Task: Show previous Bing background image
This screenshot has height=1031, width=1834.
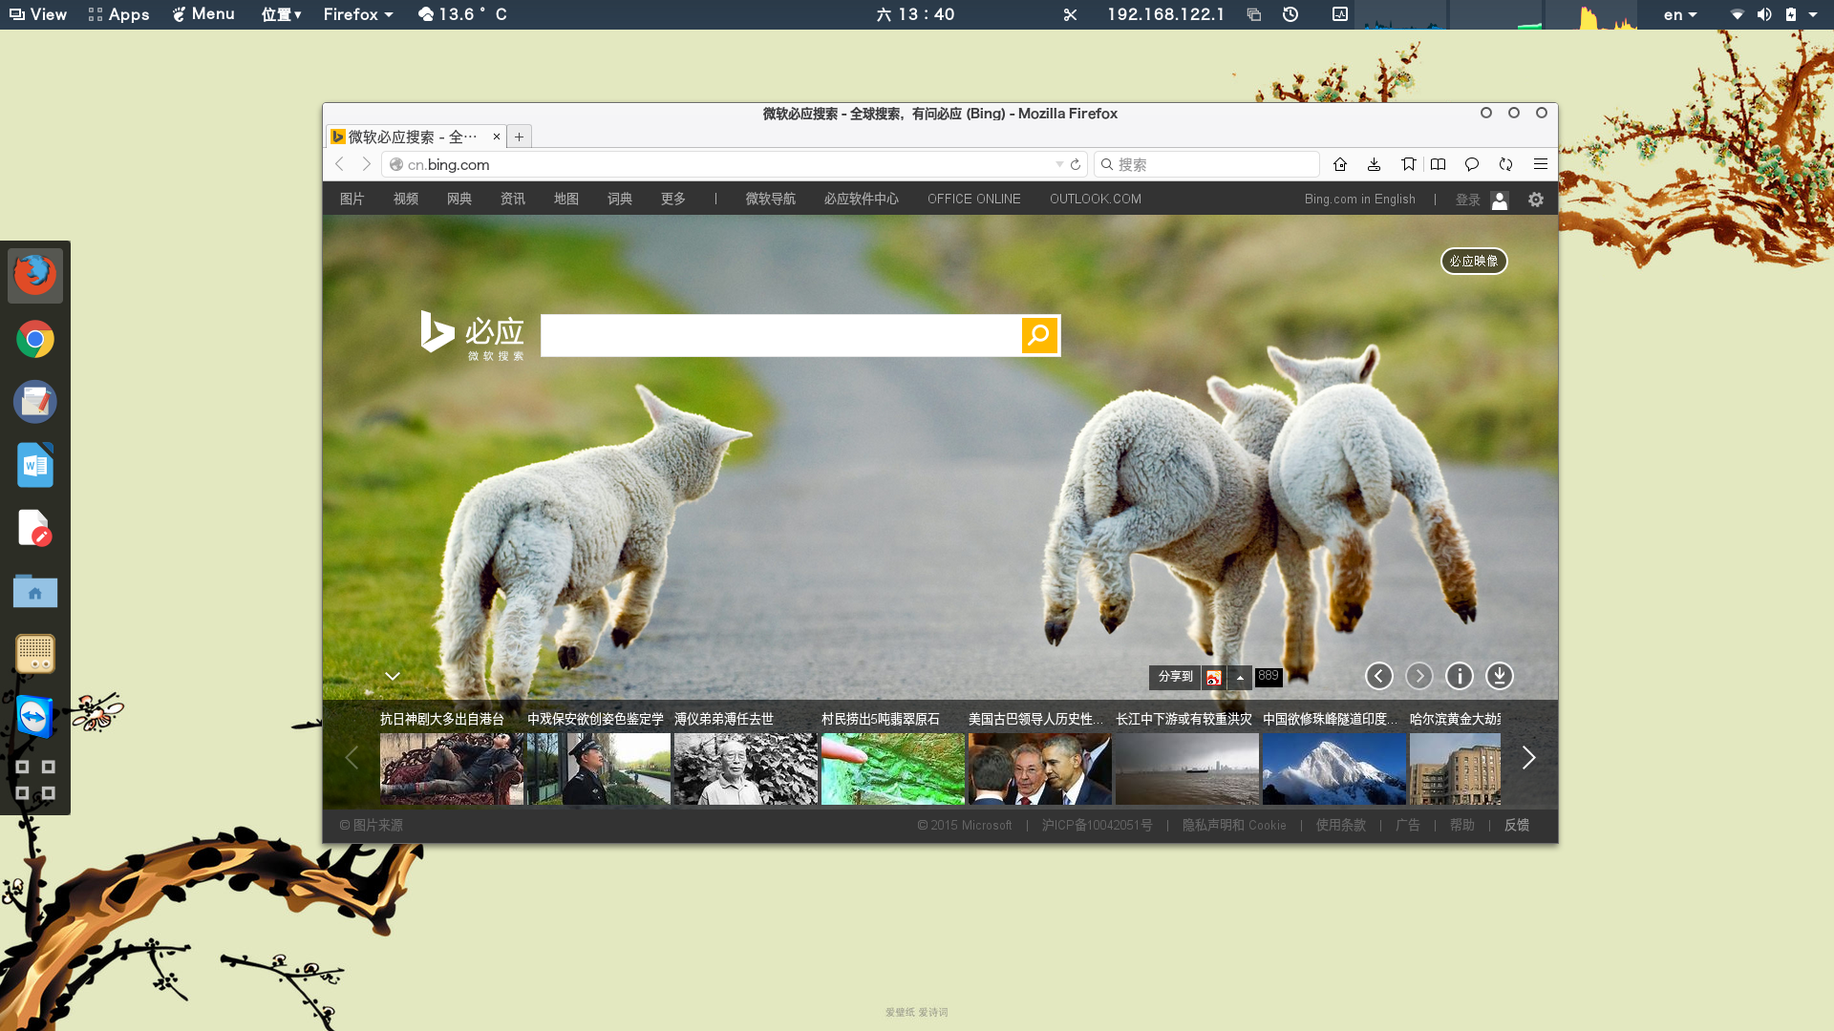Action: pos(1378,676)
